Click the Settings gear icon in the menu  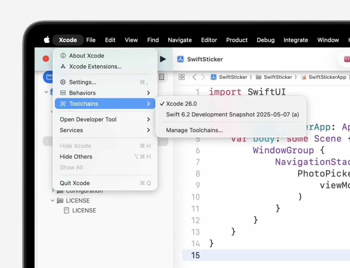(63, 82)
